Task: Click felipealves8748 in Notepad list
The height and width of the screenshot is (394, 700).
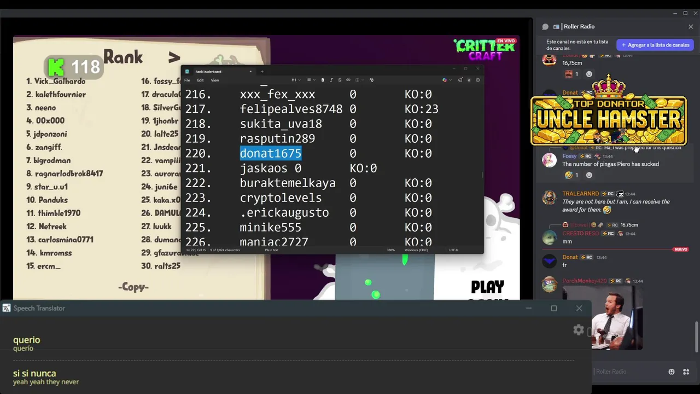Action: pyautogui.click(x=291, y=109)
